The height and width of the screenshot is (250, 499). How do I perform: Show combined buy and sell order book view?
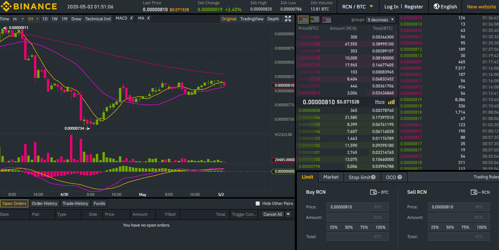pos(303,20)
